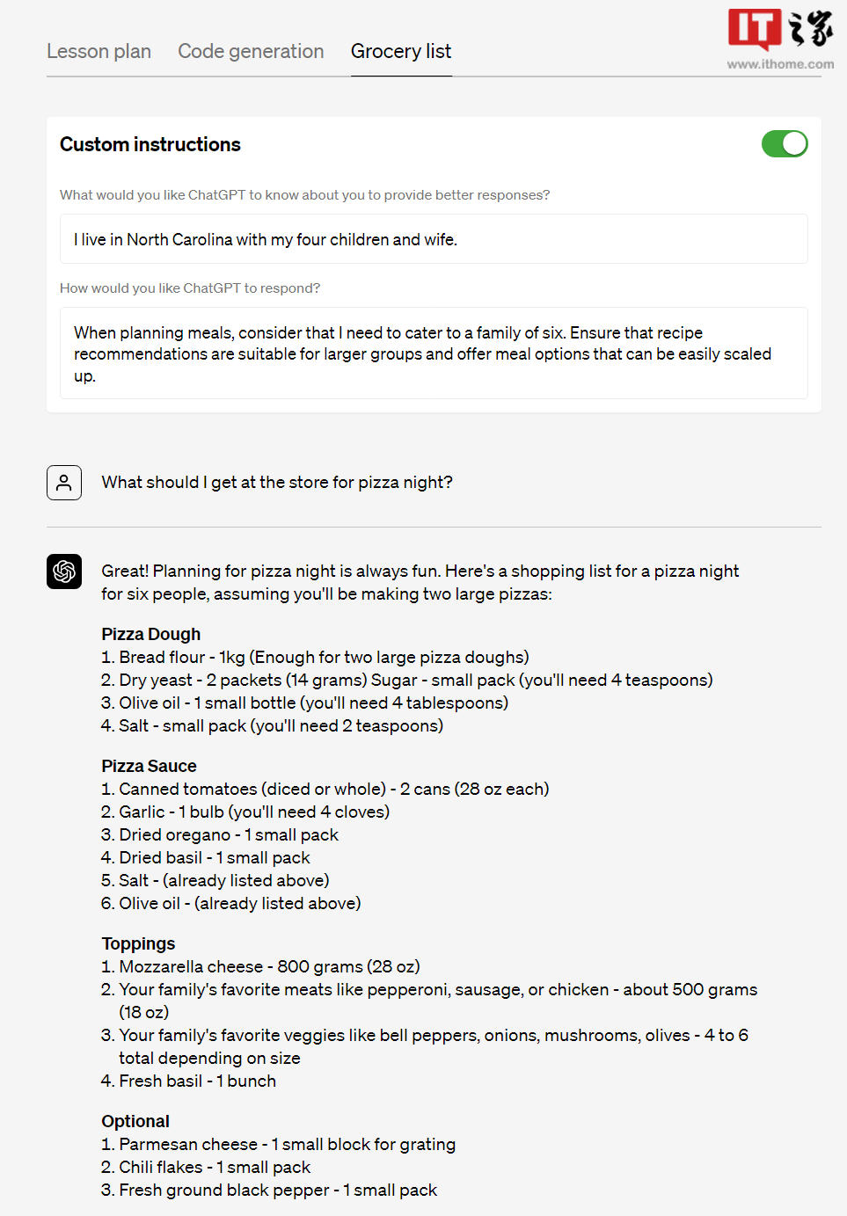
Task: Select the Grocery list tab
Action: pos(401,51)
